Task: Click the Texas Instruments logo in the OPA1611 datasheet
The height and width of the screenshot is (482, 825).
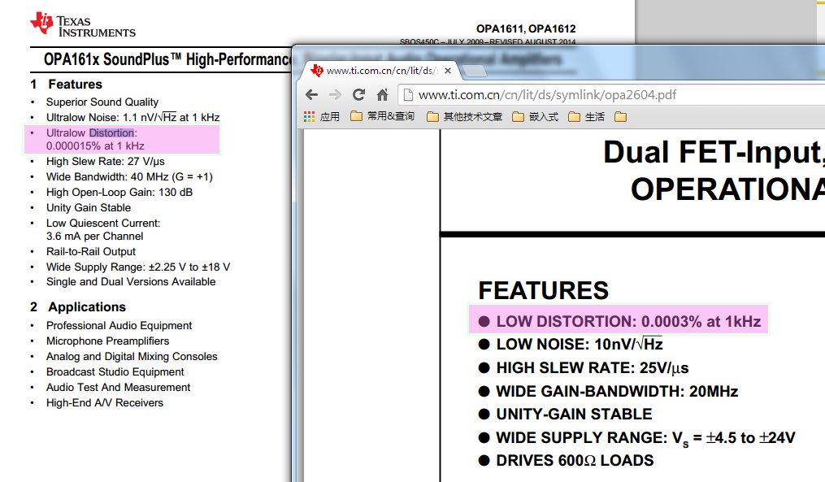Action: 83,25
